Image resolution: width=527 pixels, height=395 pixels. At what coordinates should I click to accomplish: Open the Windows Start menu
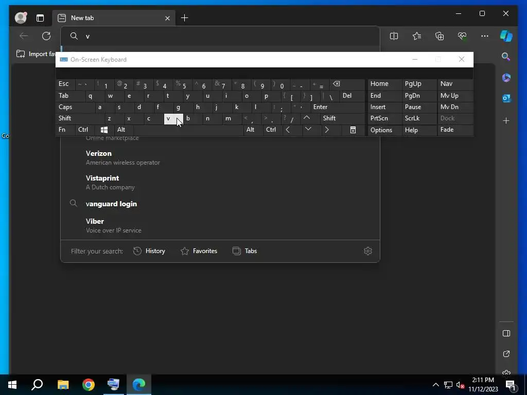pos(12,385)
